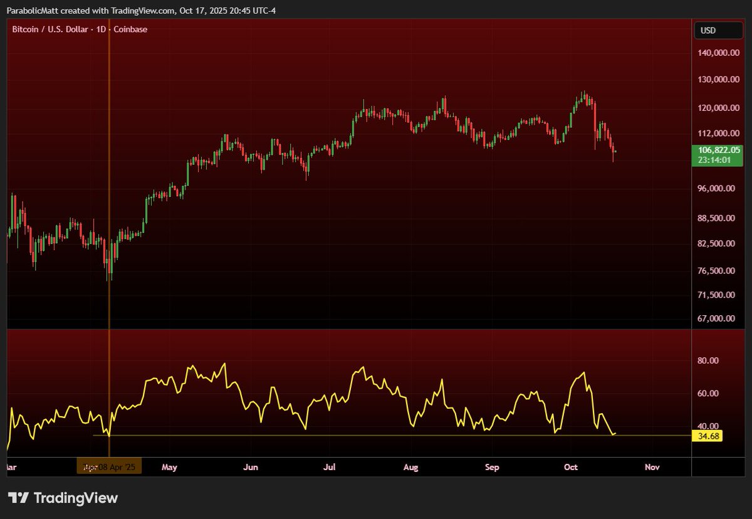Click the Bitcoin / U.S. Dollar chart title
The height and width of the screenshot is (519, 752).
(x=80, y=29)
